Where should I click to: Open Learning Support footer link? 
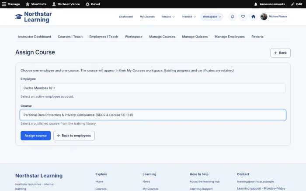tap(201, 189)
